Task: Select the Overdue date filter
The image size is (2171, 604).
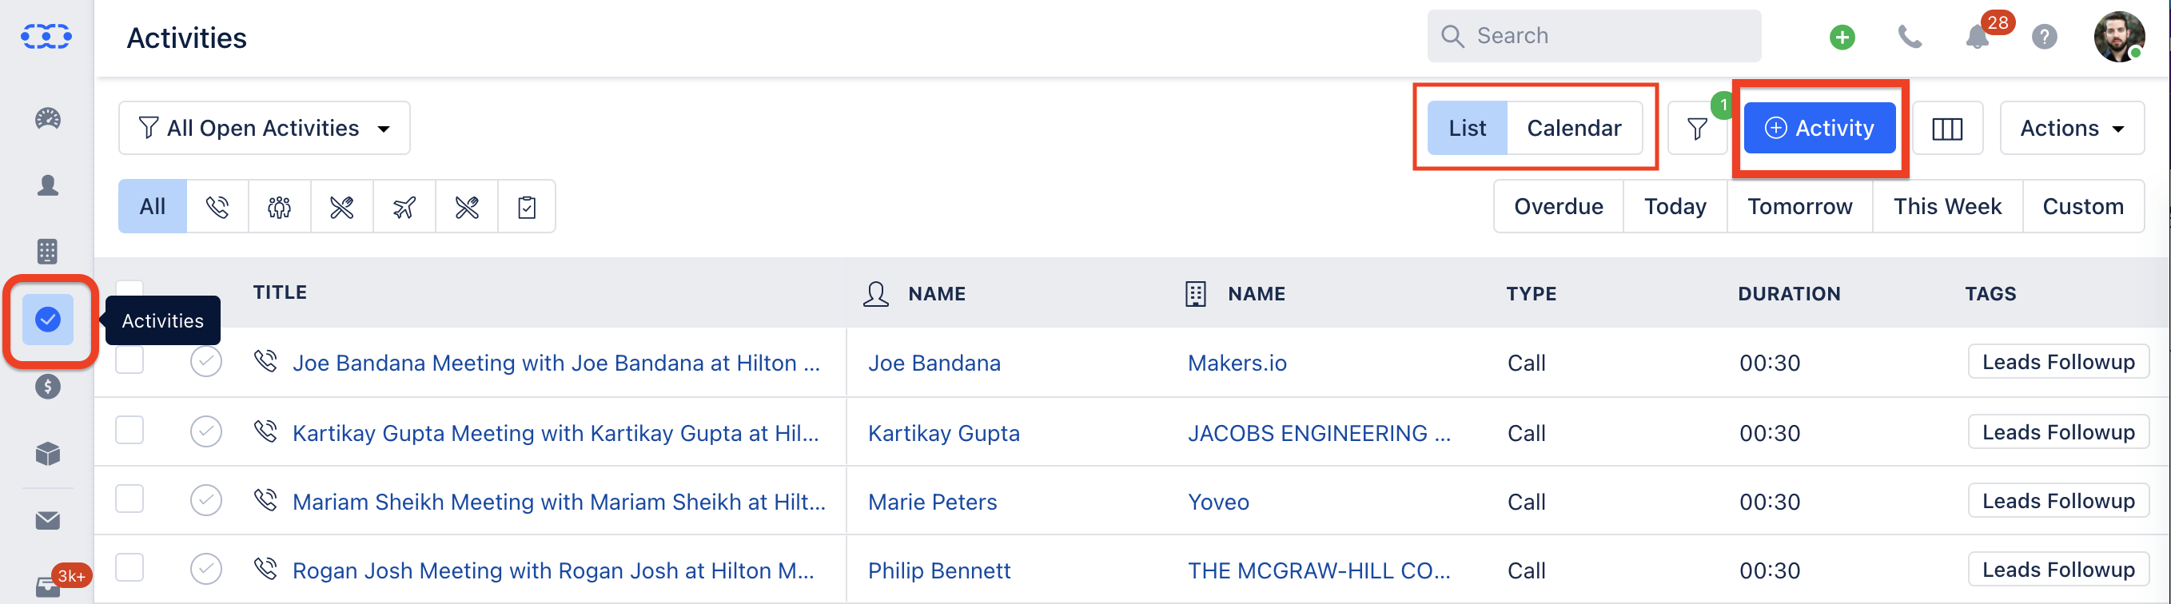Action: 1558,206
